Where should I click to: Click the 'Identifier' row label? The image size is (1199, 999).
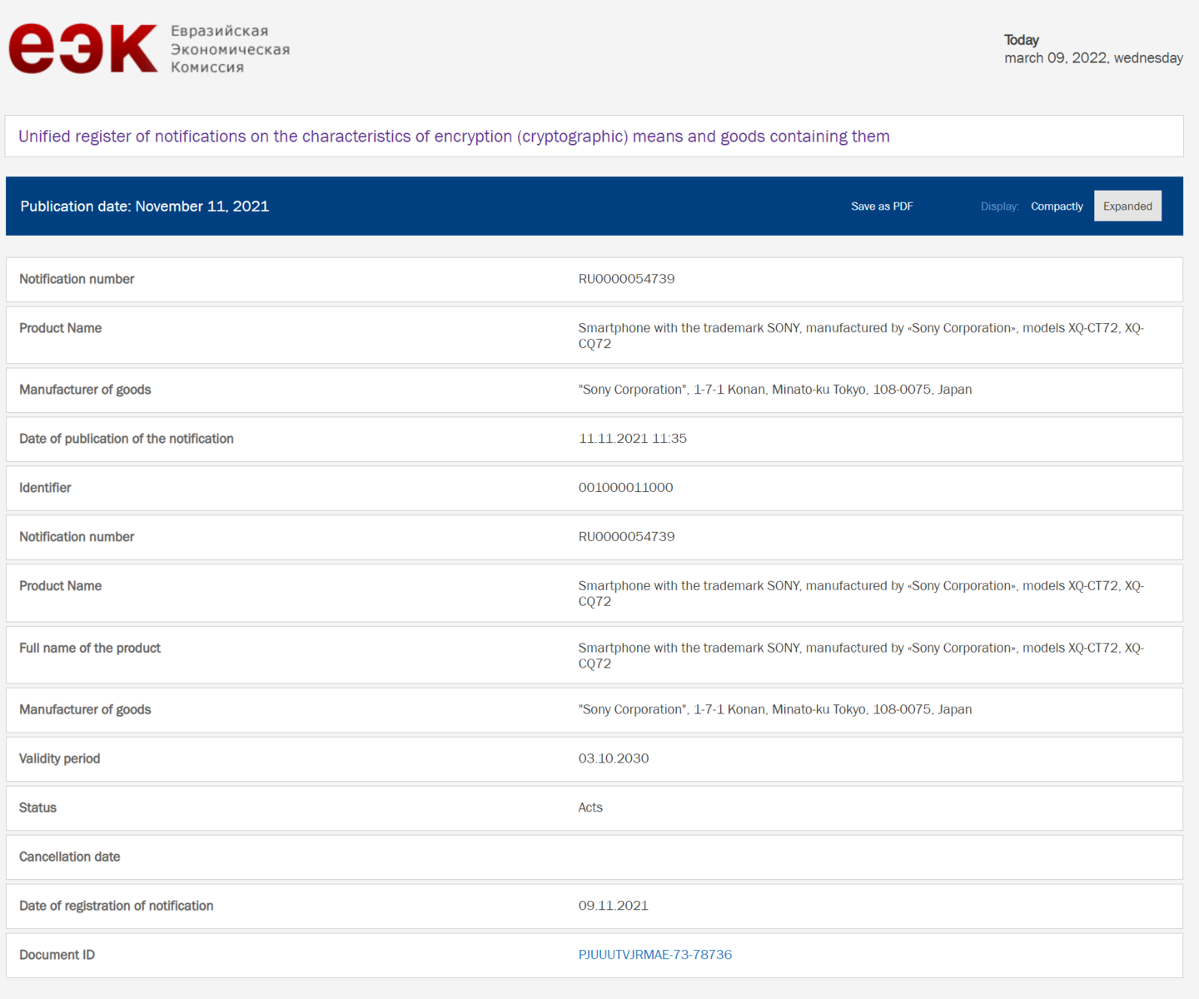[45, 488]
